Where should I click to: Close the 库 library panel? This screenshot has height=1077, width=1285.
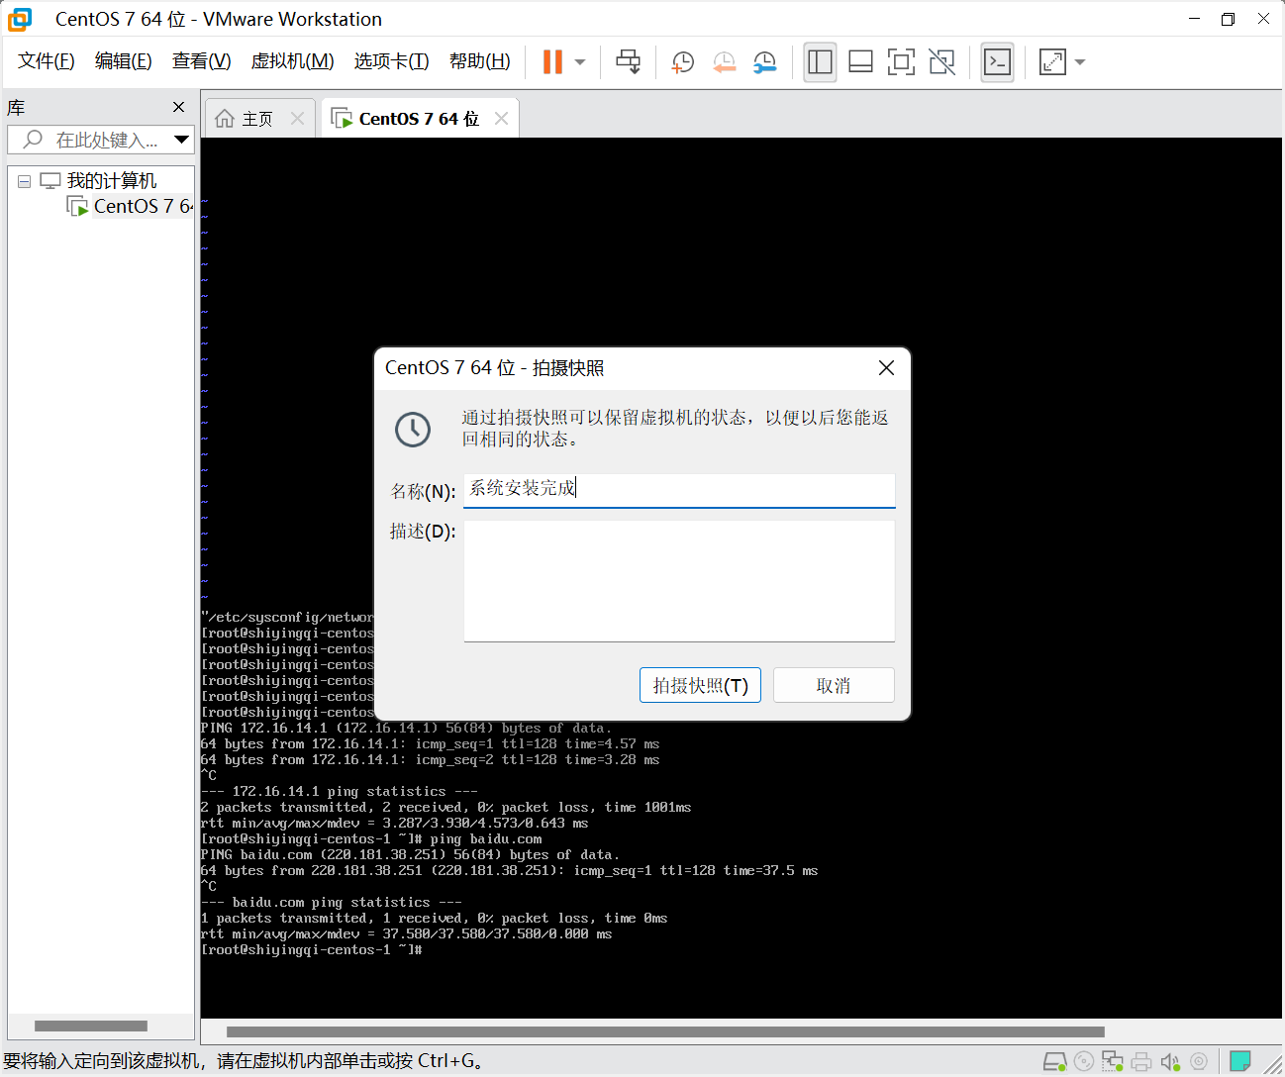pos(178,107)
